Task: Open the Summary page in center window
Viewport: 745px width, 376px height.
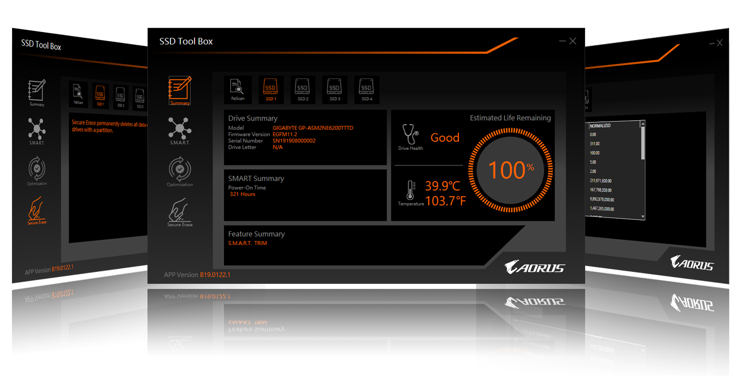Action: (179, 90)
